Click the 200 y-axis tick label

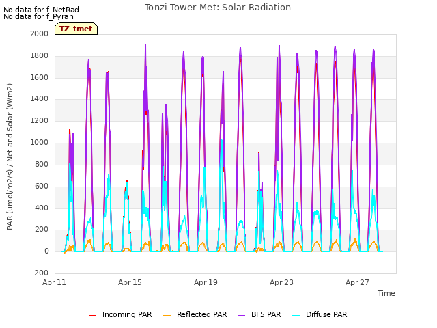pyautogui.click(x=42, y=230)
